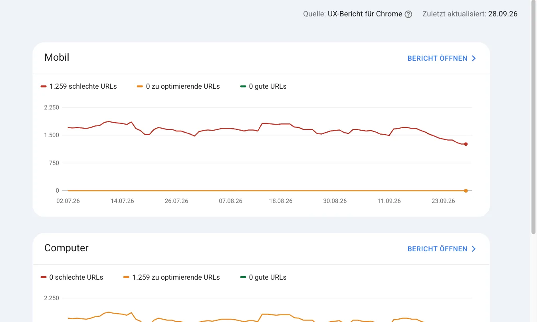
Task: Click the "1.500" axis value on Mobil chart
Action: point(52,135)
